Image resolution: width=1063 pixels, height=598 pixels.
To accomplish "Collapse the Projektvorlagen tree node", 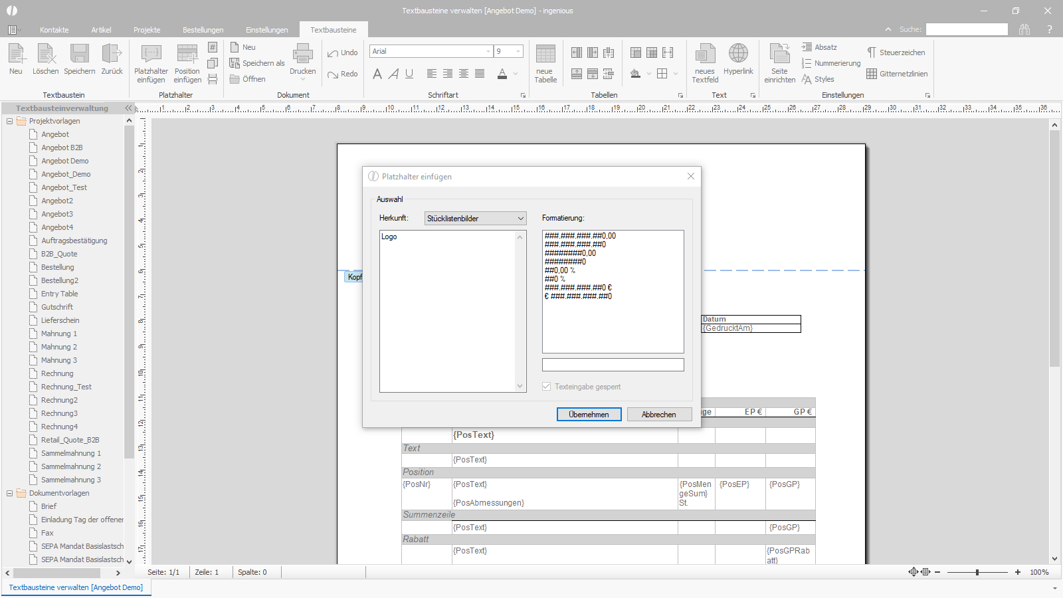I will [9, 121].
